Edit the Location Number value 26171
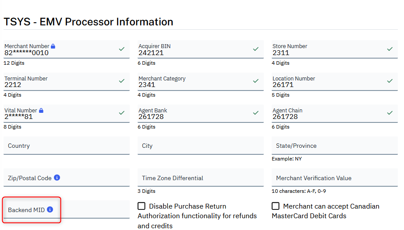The width and height of the screenshot is (404, 230). coord(327,85)
